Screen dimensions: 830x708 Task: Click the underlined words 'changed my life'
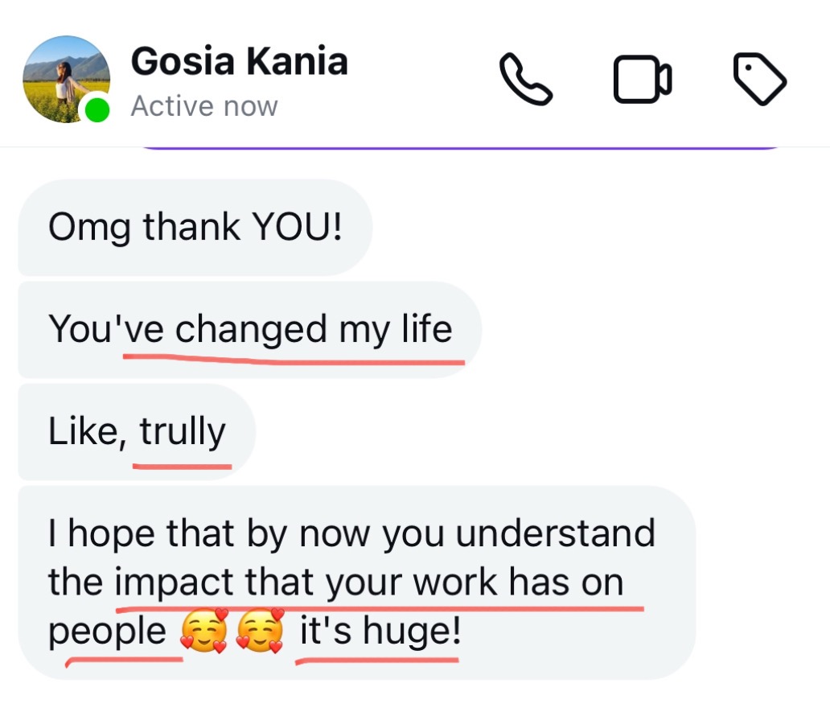coord(314,330)
